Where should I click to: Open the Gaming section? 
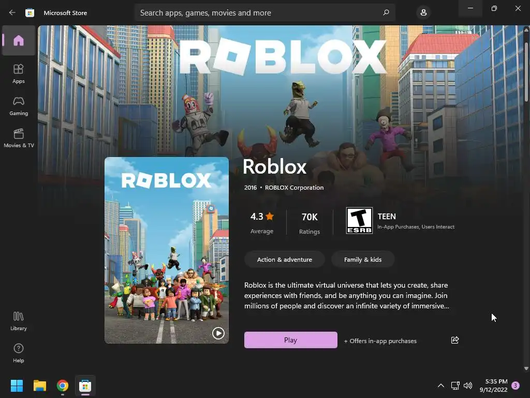tap(19, 106)
